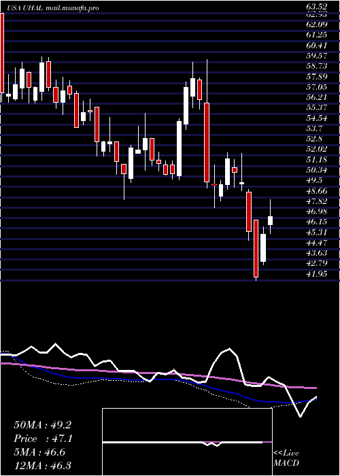Click the 50MA : 49.2 readout
The width and height of the screenshot is (340, 476).
(42, 425)
